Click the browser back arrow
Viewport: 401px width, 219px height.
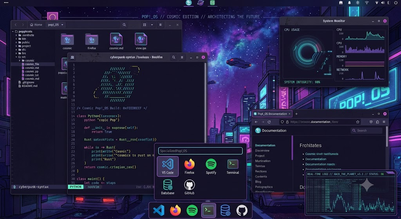256,122
